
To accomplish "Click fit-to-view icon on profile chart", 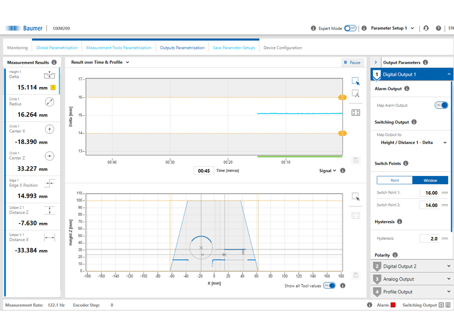I will (x=356, y=216).
